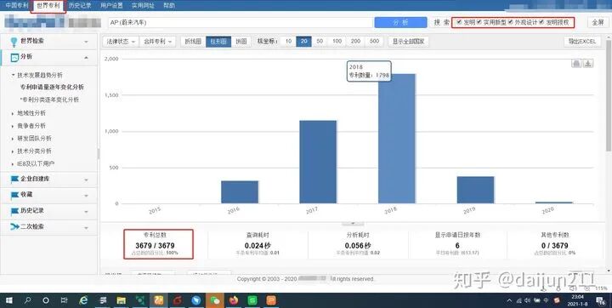Open Task View in the taskbar
The height and width of the screenshot is (308, 612).
click(x=64, y=300)
